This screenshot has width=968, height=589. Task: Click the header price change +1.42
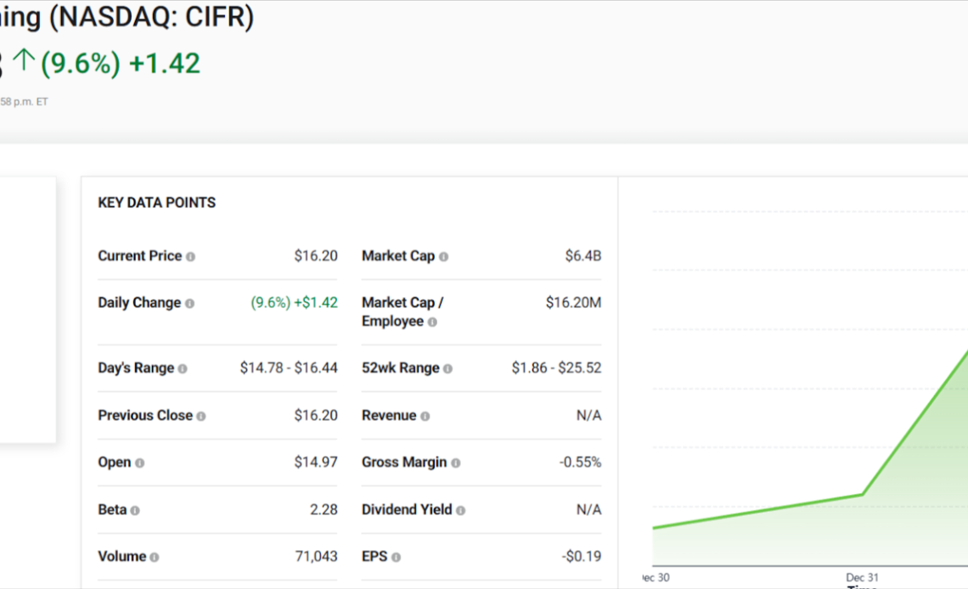(x=165, y=64)
